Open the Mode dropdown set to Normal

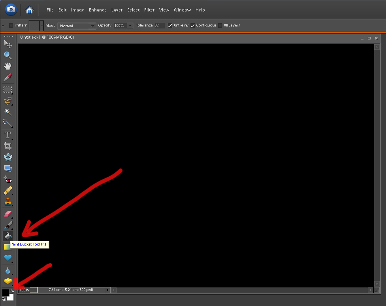[x=77, y=26]
